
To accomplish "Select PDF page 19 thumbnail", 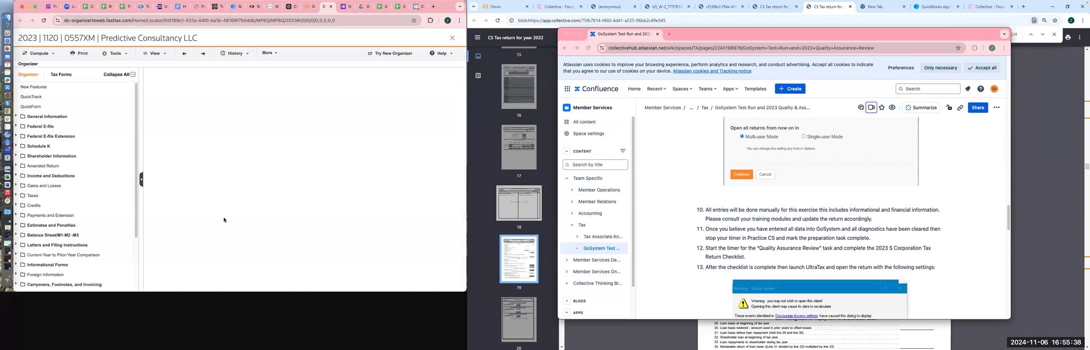I will tap(519, 259).
